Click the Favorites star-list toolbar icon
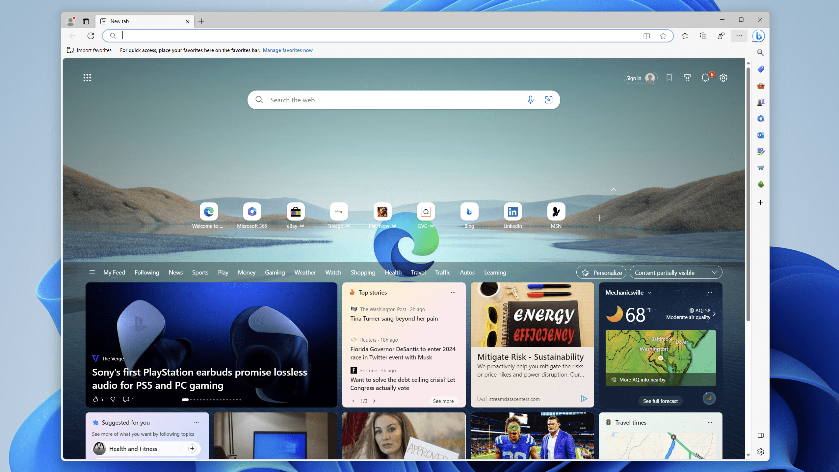This screenshot has height=472, width=839. [685, 36]
